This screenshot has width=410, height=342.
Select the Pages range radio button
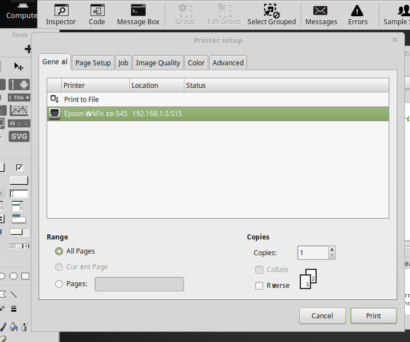pyautogui.click(x=59, y=284)
